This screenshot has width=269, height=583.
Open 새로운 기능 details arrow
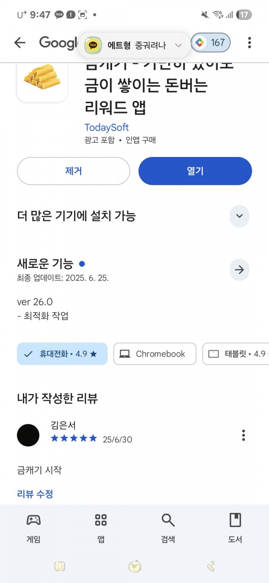[x=239, y=270]
